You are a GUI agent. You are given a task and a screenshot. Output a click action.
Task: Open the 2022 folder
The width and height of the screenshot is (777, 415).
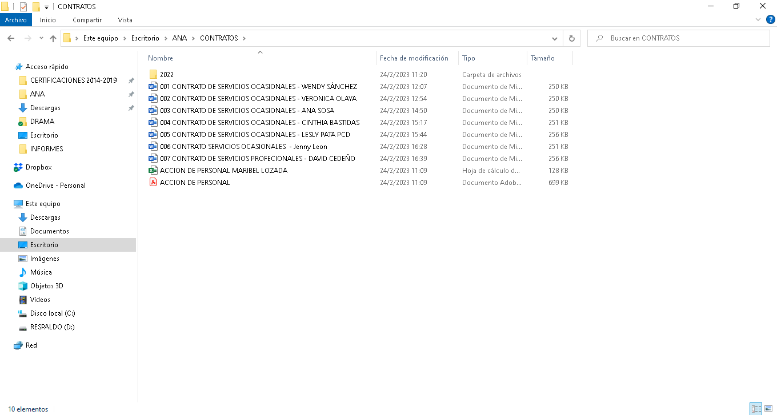166,75
